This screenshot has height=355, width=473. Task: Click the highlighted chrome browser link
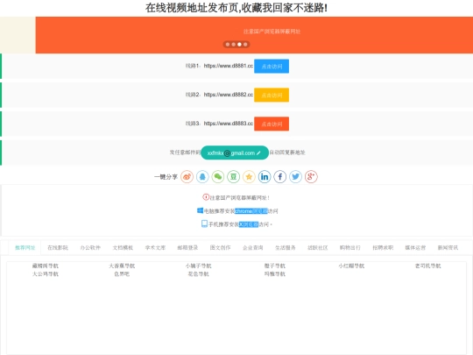coord(251,211)
